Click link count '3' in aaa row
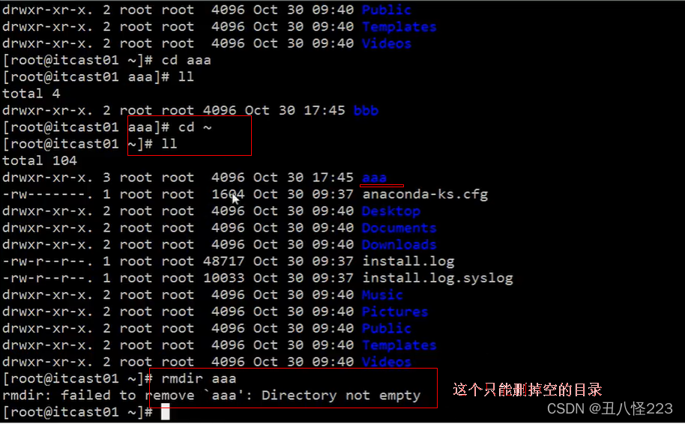Viewport: 685px width, 424px height. (106, 178)
